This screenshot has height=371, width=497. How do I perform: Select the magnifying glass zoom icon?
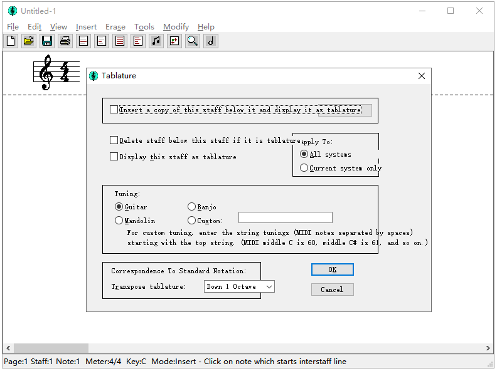pyautogui.click(x=193, y=41)
